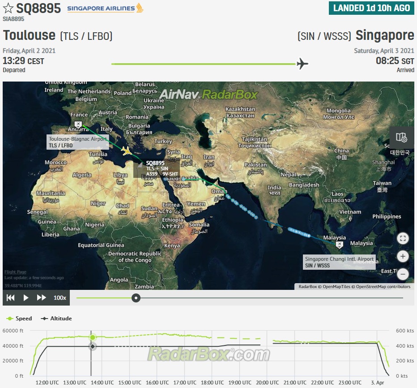Viewport: 417px width, 388px height.
Task: Toggle the Speed series in the chart legend
Action: [x=19, y=319]
